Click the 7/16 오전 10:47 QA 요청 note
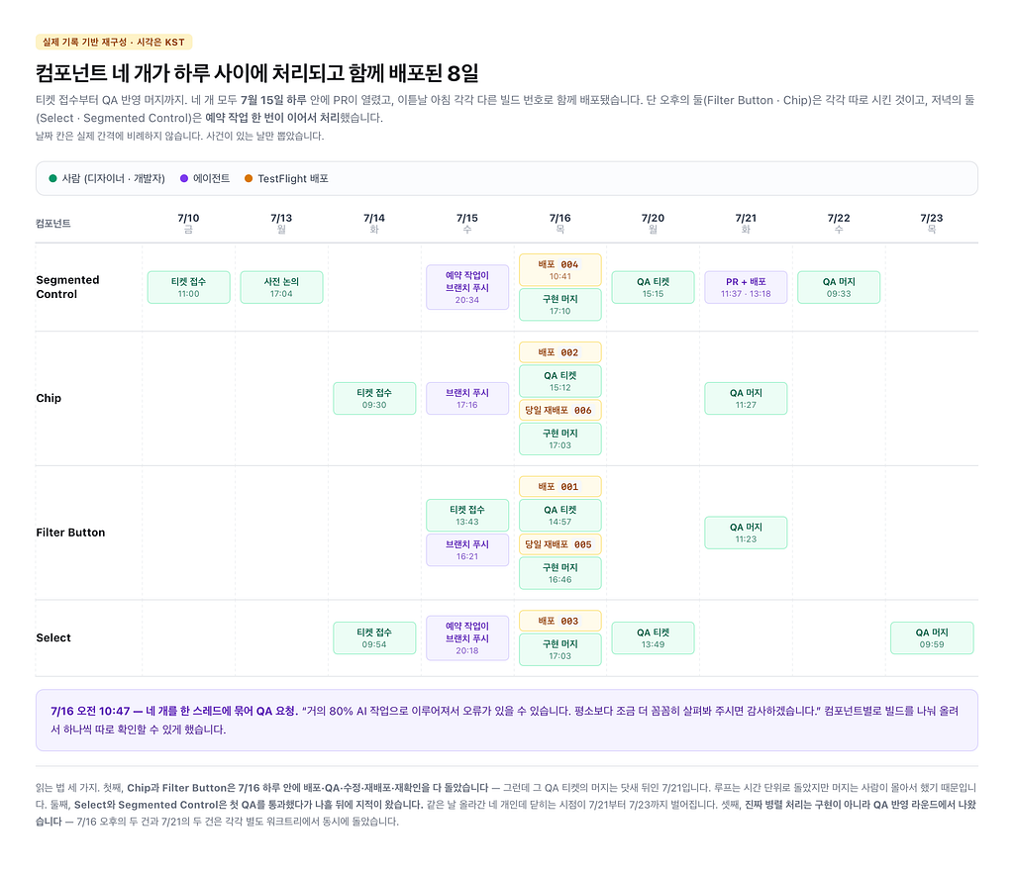The height and width of the screenshot is (876, 1014). tap(506, 721)
